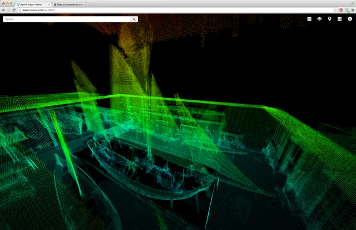Open the info icon in viewer toolbar
356x230 pixels.
(350, 19)
